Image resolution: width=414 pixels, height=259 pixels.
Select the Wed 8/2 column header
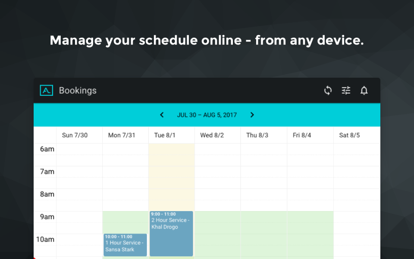(212, 135)
